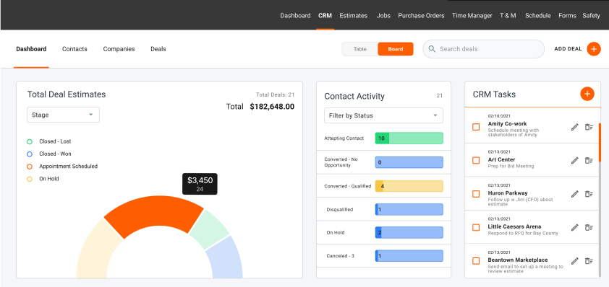Mark Huron Parkway task as done
The width and height of the screenshot is (609, 287).
click(476, 194)
